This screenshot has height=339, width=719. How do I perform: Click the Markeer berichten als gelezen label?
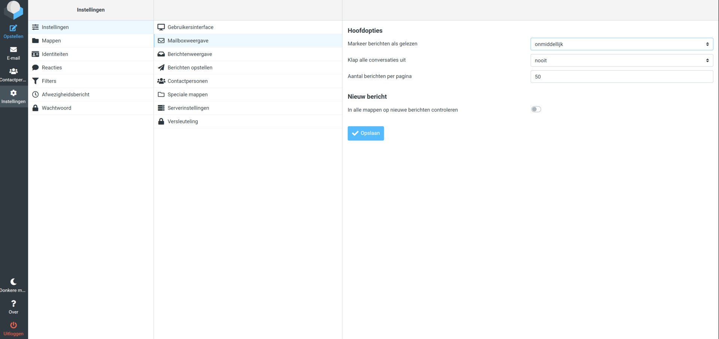382,44
